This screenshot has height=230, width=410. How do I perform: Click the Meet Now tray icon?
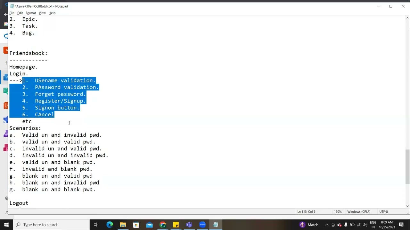click(333, 225)
